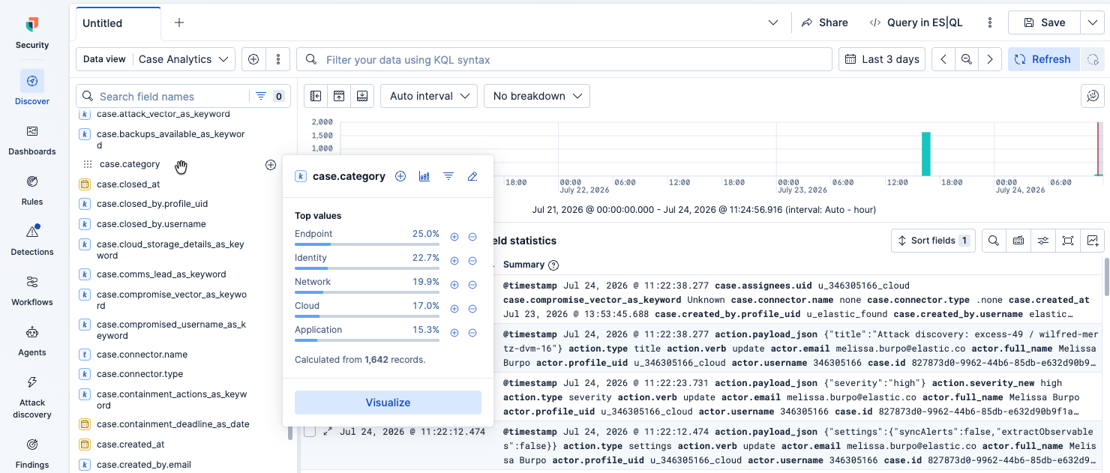Add filter with the plus icon
1110x473 pixels.
(x=253, y=59)
